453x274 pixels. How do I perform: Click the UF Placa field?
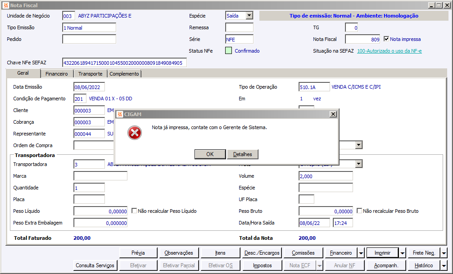tap(306, 199)
